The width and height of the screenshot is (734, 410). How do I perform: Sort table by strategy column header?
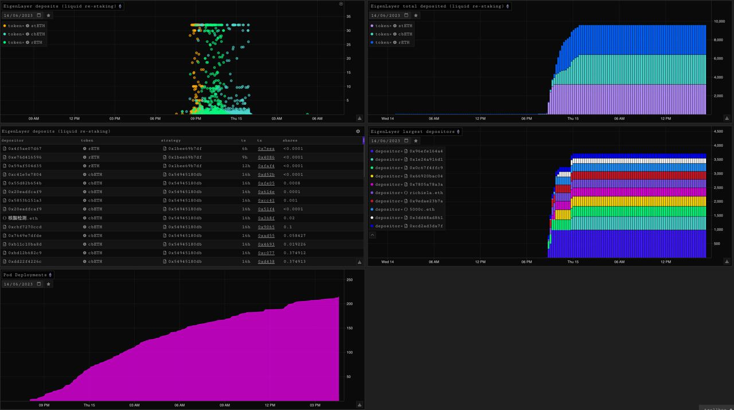point(171,140)
